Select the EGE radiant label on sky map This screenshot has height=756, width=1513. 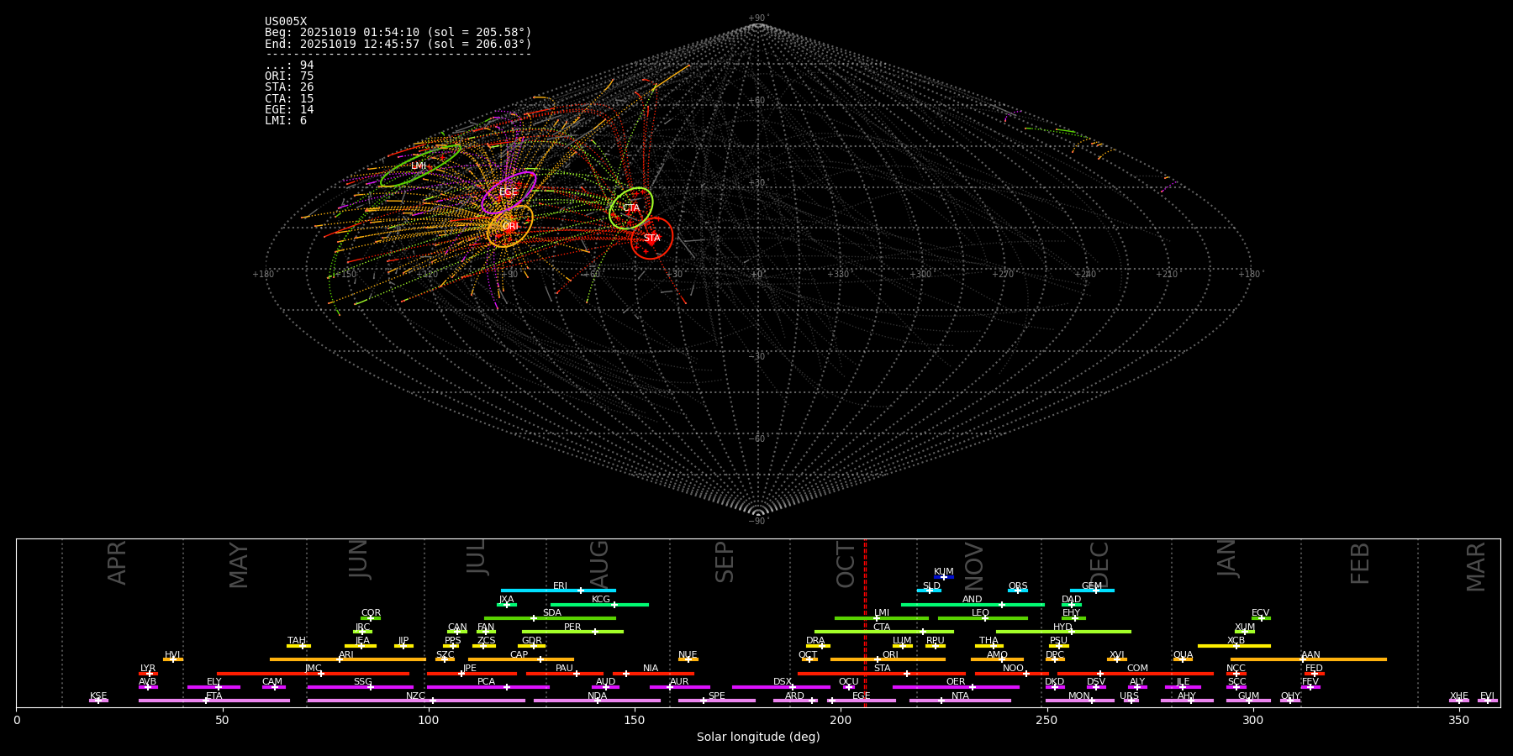coord(509,193)
